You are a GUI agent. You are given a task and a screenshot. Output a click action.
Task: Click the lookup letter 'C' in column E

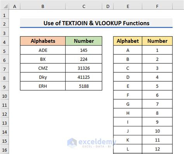click(x=128, y=68)
